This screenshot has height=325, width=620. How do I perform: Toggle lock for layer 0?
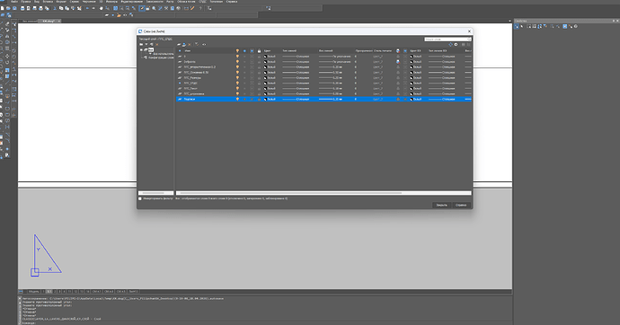tap(259, 57)
